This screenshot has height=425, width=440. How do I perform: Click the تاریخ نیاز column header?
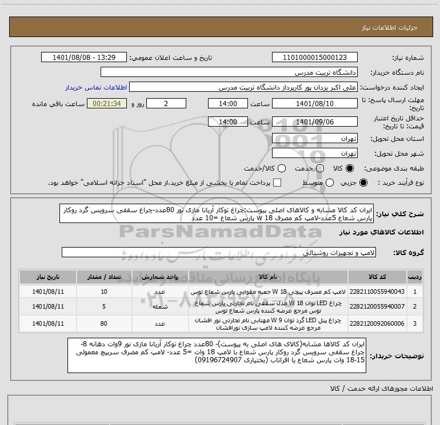coord(48,277)
